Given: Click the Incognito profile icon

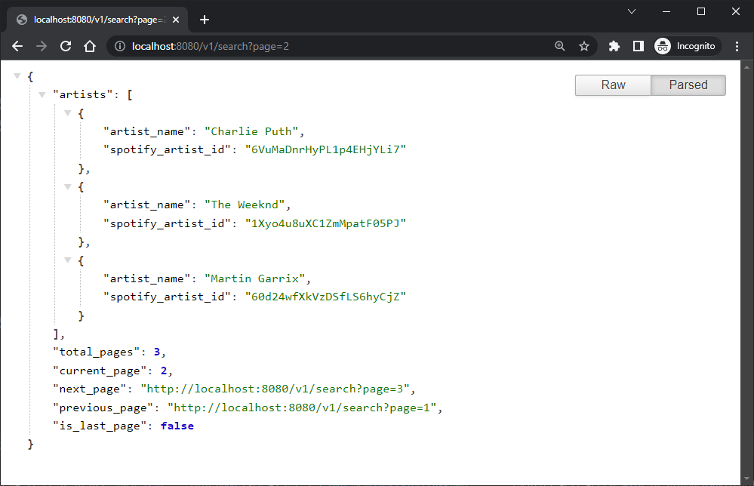Looking at the screenshot, I should pyautogui.click(x=663, y=45).
